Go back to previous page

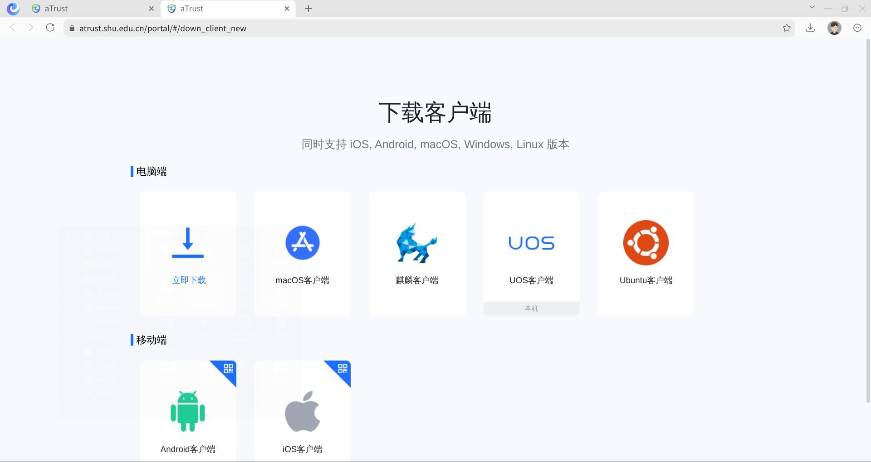tap(13, 28)
